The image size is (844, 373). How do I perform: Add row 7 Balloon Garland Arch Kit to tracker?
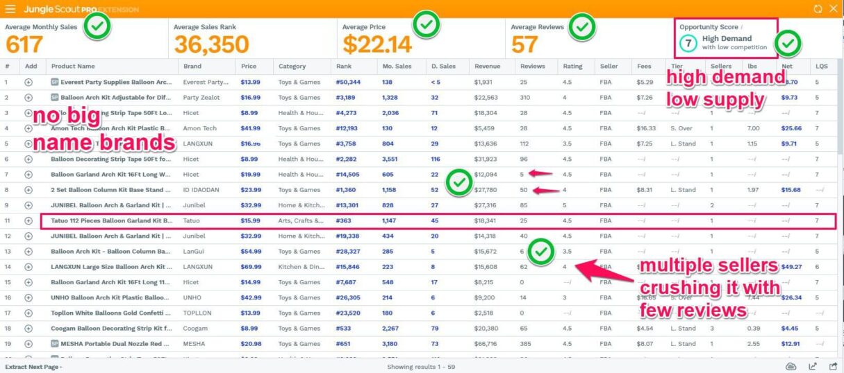click(x=28, y=175)
